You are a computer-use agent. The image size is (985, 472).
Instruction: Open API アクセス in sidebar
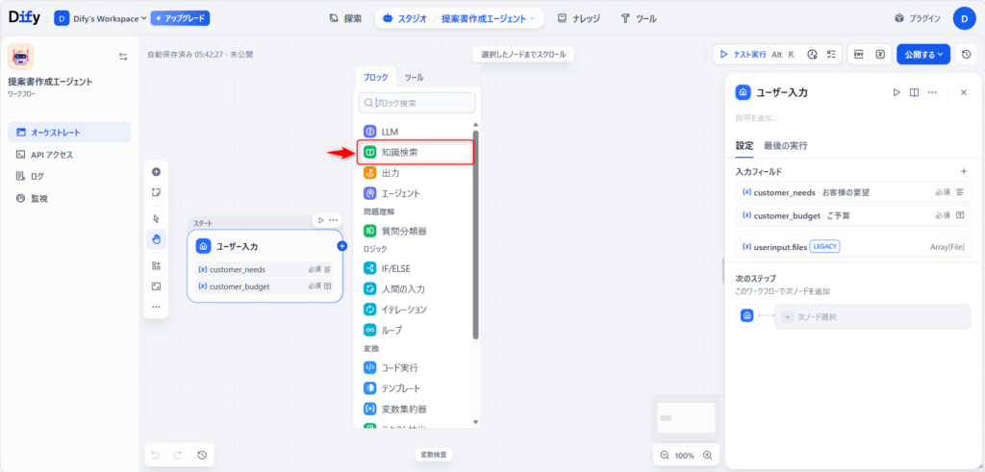51,154
